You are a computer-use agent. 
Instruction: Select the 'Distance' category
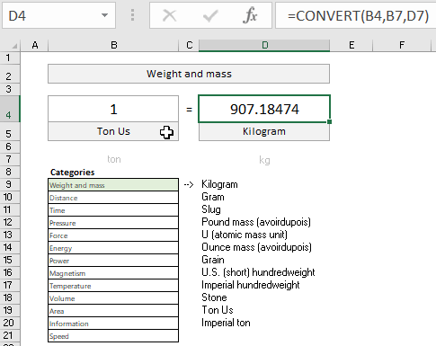pos(113,198)
